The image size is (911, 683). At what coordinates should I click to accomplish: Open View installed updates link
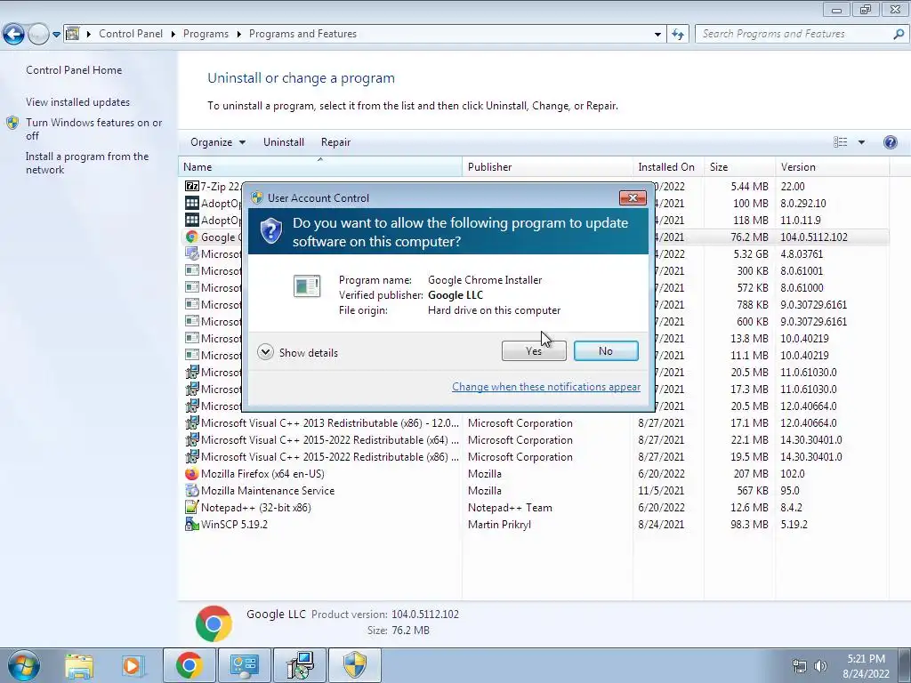pyautogui.click(x=78, y=101)
